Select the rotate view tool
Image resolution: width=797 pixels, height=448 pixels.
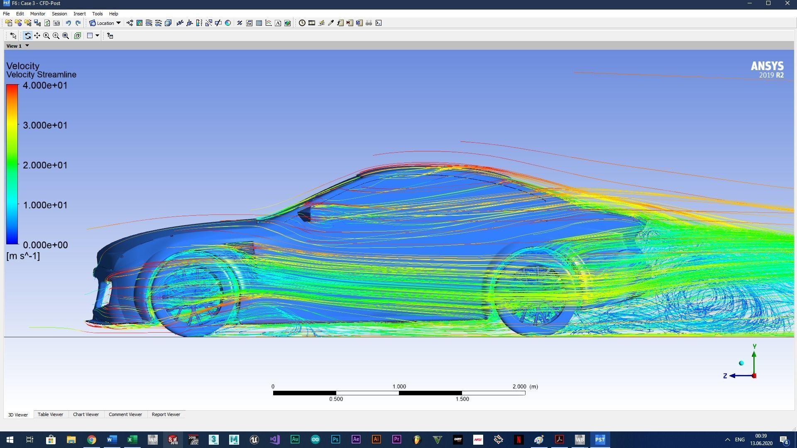[28, 36]
